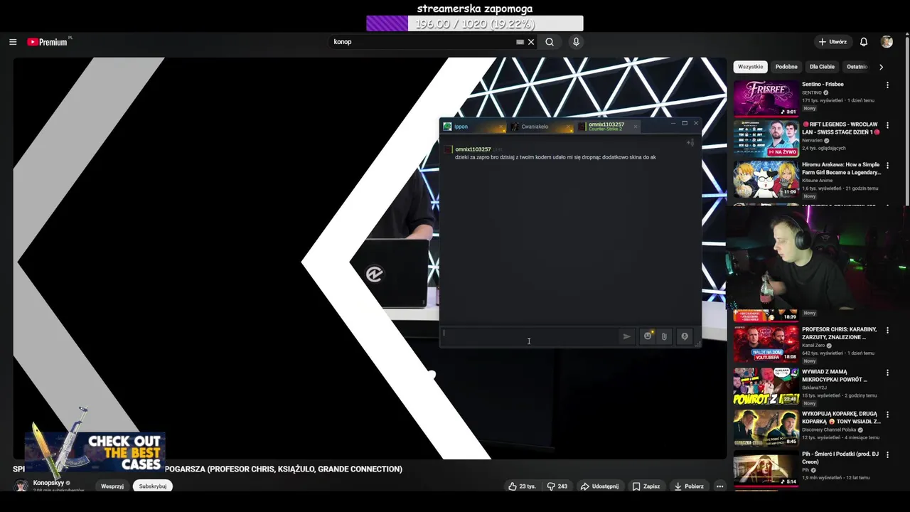Viewport: 910px width, 512px height.
Task: Open the account avatar menu
Action: pyautogui.click(x=887, y=42)
